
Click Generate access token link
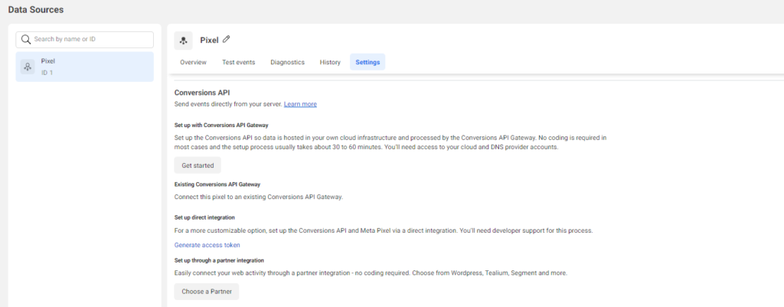pyautogui.click(x=207, y=245)
